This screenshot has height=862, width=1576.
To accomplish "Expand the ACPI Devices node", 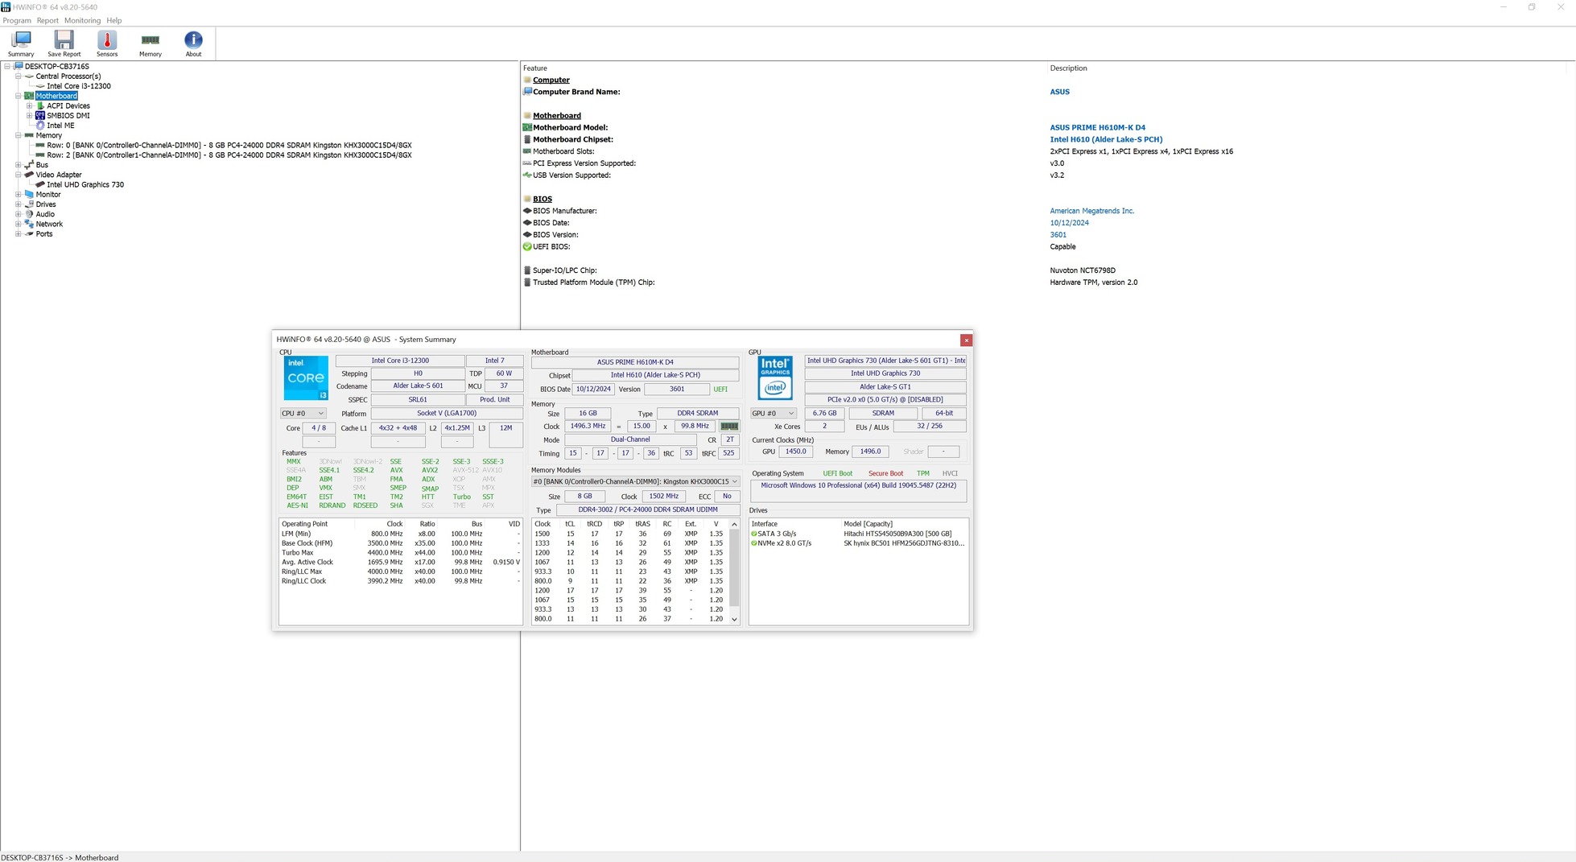I will tap(30, 105).
